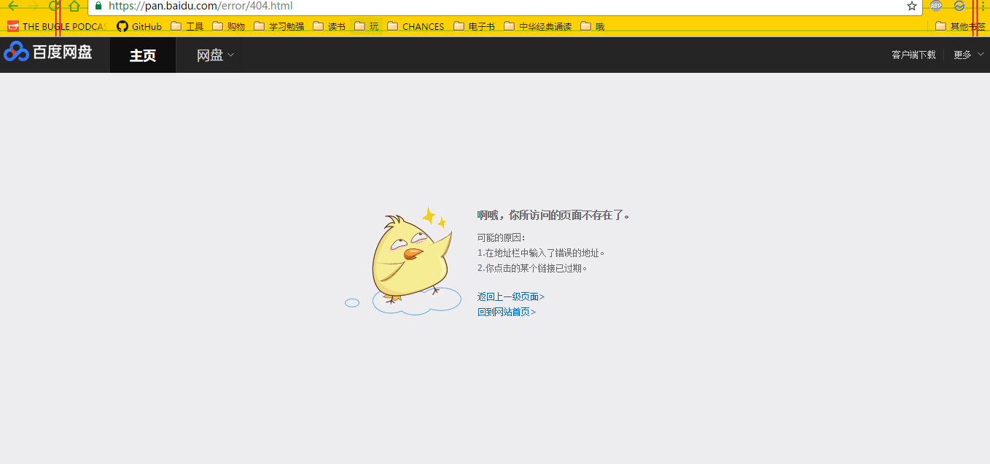Click the 客户端下载 link

click(913, 55)
